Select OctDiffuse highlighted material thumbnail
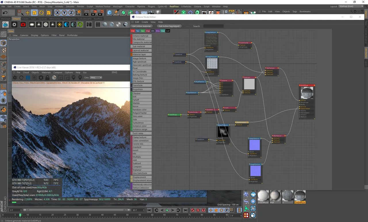The image size is (368, 222). tap(300, 197)
